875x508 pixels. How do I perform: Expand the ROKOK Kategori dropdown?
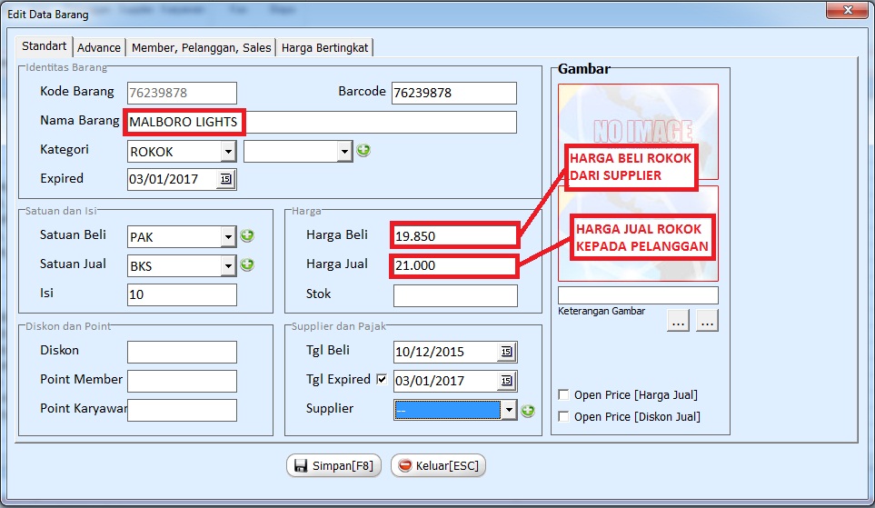[x=228, y=152]
